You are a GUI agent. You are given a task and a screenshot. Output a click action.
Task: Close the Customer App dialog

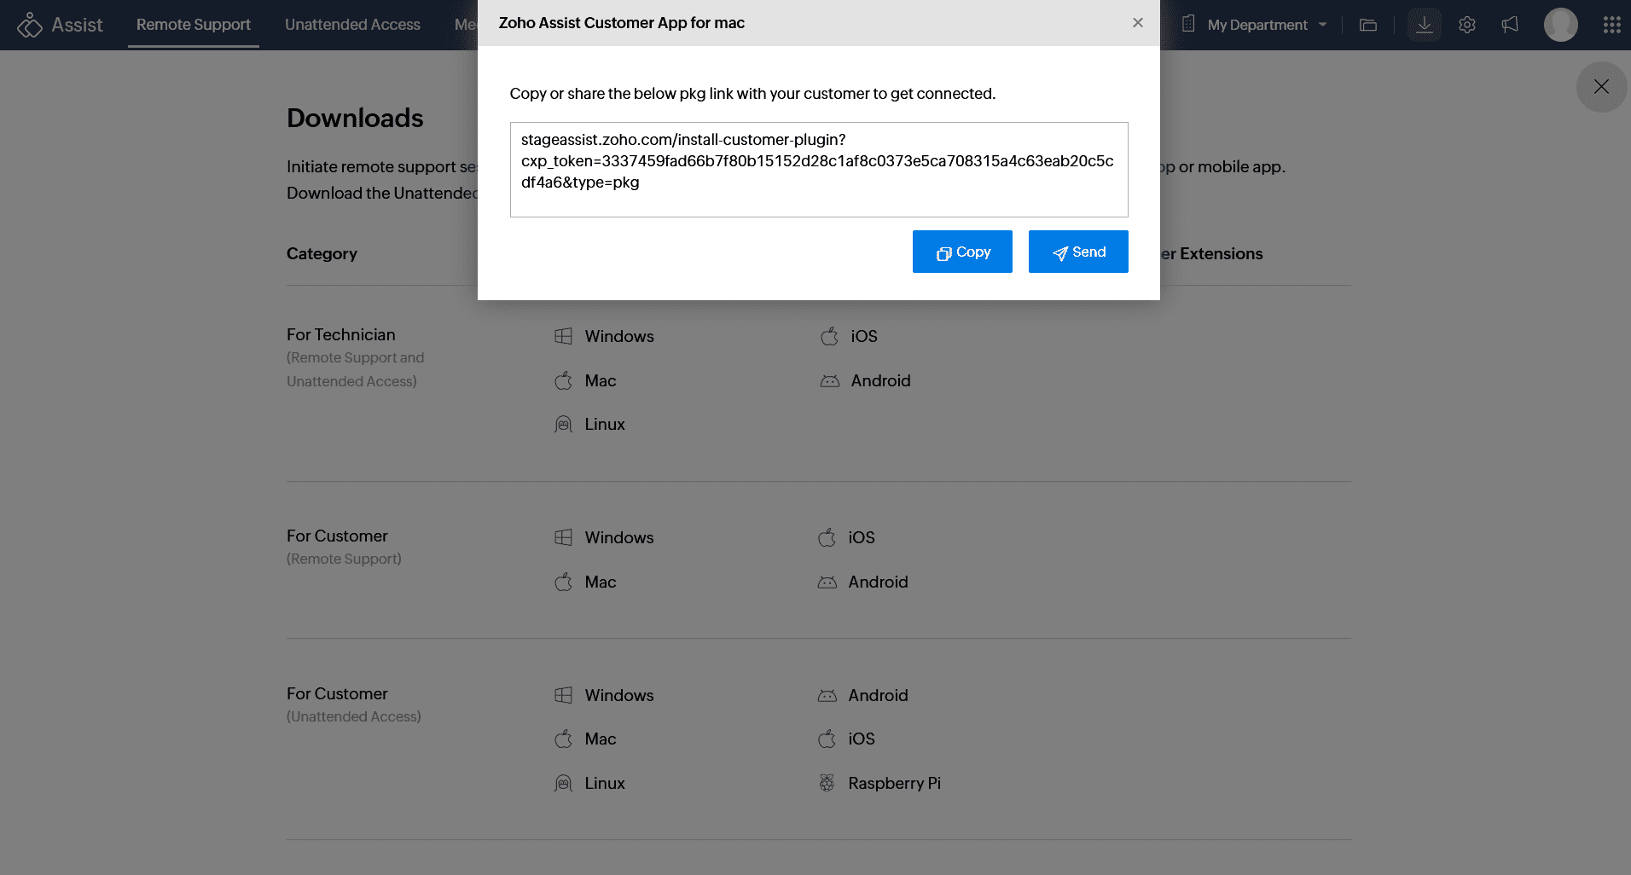(x=1137, y=23)
